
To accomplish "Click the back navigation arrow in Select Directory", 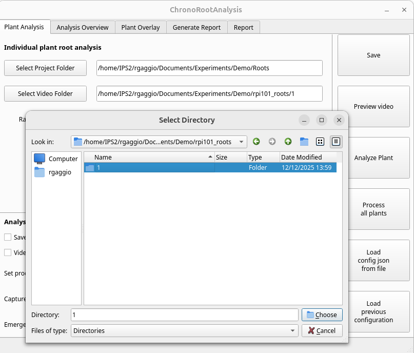I will (x=257, y=142).
